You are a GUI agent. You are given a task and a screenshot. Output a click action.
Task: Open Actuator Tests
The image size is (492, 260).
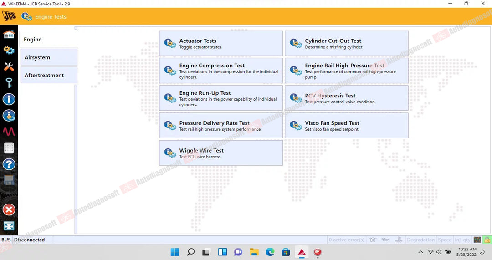pos(221,43)
